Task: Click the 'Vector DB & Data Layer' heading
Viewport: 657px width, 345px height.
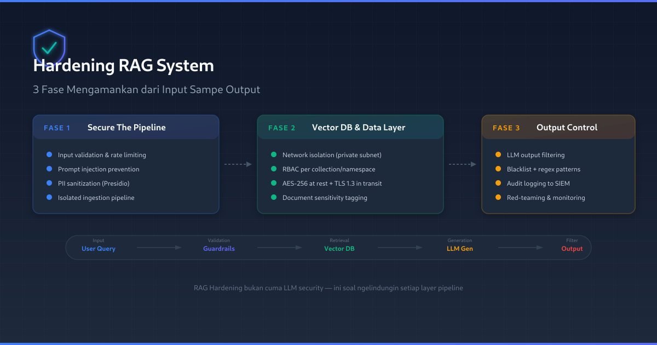Action: coord(359,128)
